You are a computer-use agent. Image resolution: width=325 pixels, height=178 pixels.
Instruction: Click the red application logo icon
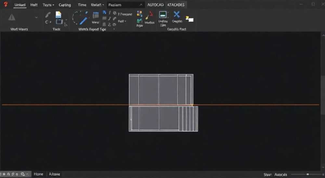(6, 4)
